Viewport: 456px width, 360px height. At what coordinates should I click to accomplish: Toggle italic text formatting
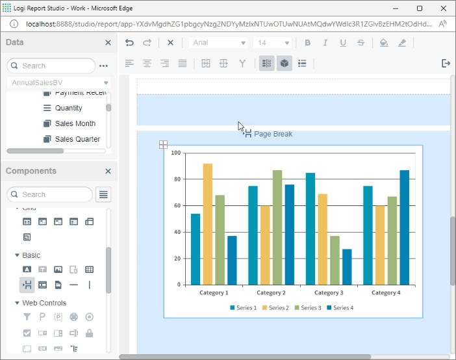click(325, 43)
